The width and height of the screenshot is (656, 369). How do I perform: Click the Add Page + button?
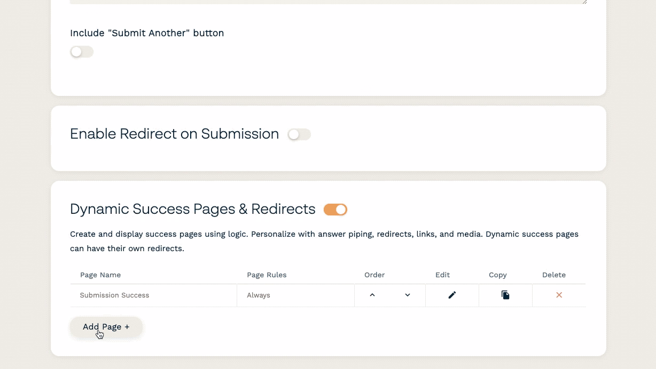(106, 327)
